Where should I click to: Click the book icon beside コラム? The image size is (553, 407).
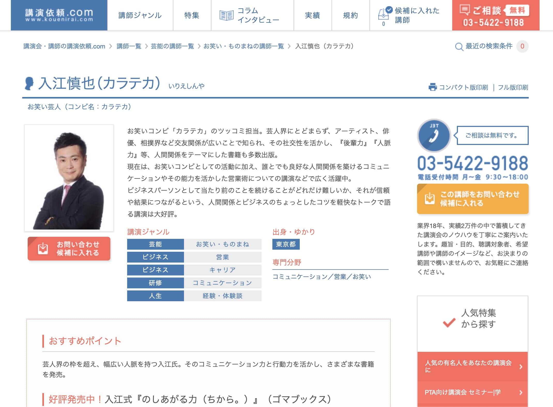coord(226,15)
